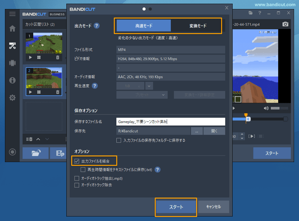The width and height of the screenshot is (299, 221).
Task: Toggle 出力ファイルを結合 checkbox
Action: [77, 161]
